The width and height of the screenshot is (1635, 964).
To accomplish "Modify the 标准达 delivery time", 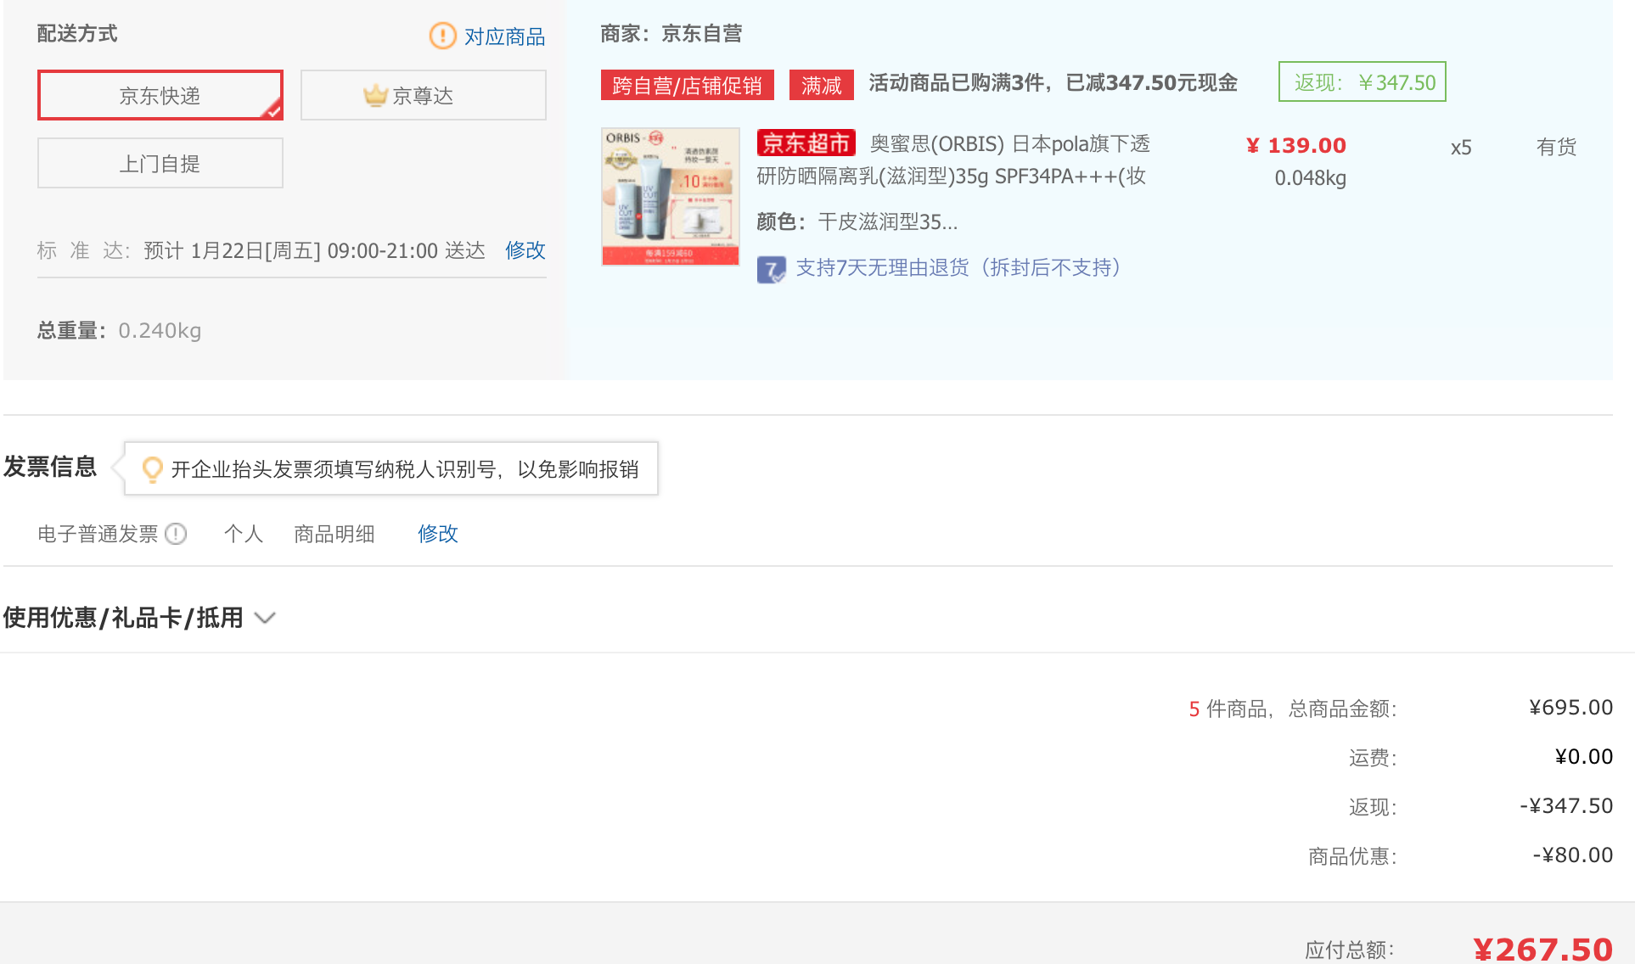I will click(x=525, y=250).
